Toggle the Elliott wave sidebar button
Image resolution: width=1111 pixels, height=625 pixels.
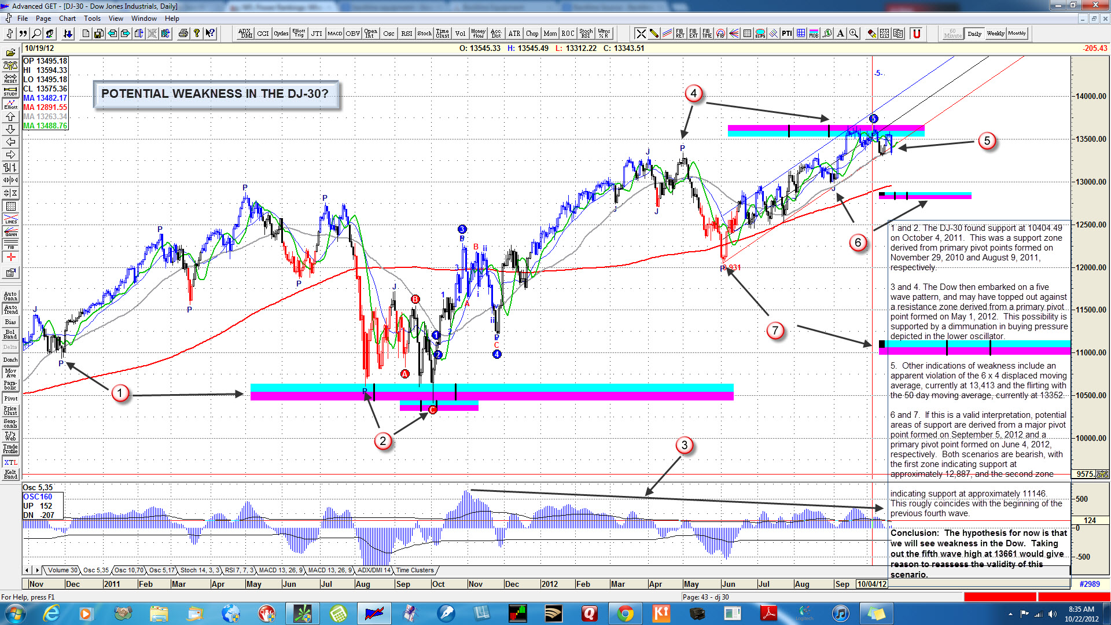coord(10,104)
